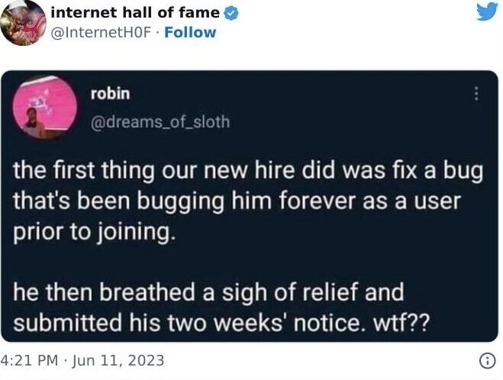Click the 4:21 PM timestamp
The image size is (503, 380).
pos(29,360)
